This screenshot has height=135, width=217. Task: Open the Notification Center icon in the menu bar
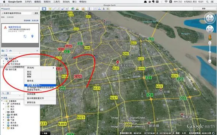pos(213,1)
